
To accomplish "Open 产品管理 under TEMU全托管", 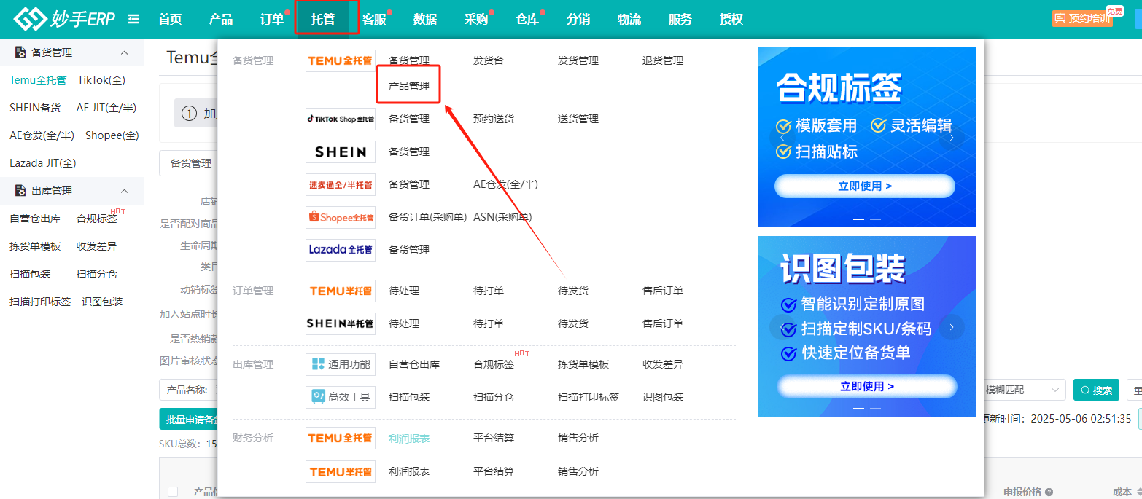I will 409,86.
